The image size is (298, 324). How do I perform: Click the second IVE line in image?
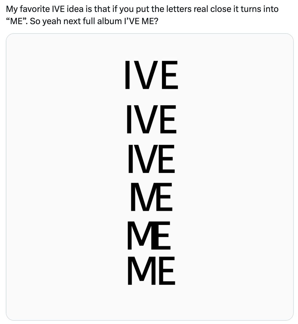pos(151,119)
